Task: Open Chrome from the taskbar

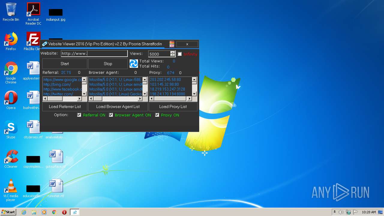Action: (54, 212)
